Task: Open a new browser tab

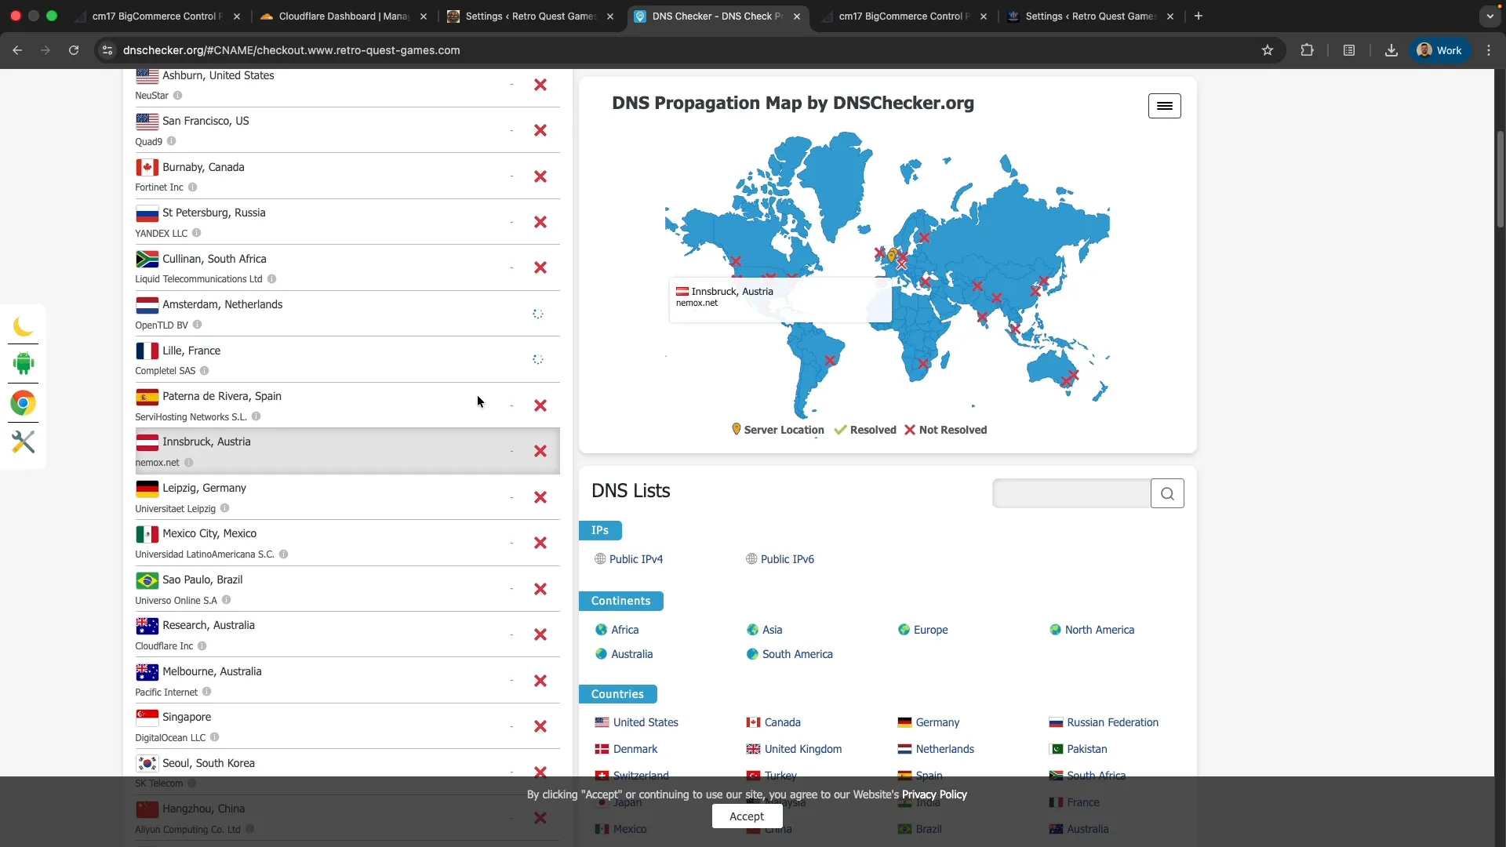Action: [1198, 16]
